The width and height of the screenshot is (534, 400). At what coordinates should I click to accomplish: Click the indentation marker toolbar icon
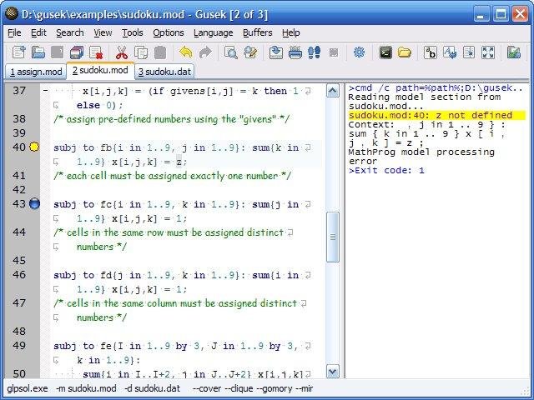pyautogui.click(x=469, y=52)
